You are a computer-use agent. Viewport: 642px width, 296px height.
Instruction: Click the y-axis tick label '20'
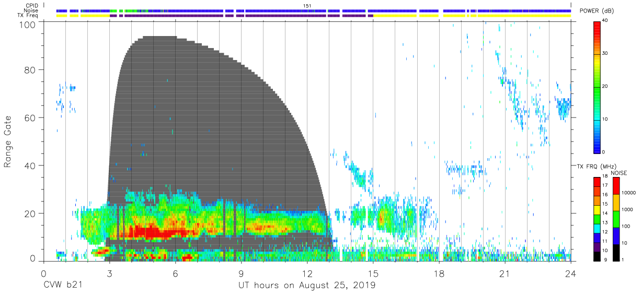31,214
